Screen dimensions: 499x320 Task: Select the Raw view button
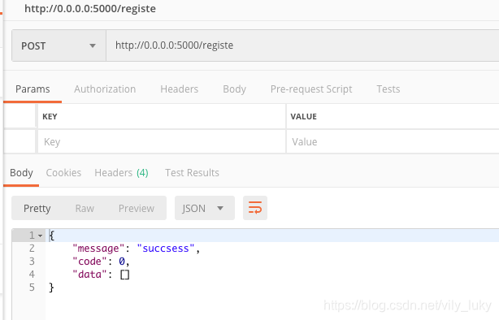[x=85, y=209]
